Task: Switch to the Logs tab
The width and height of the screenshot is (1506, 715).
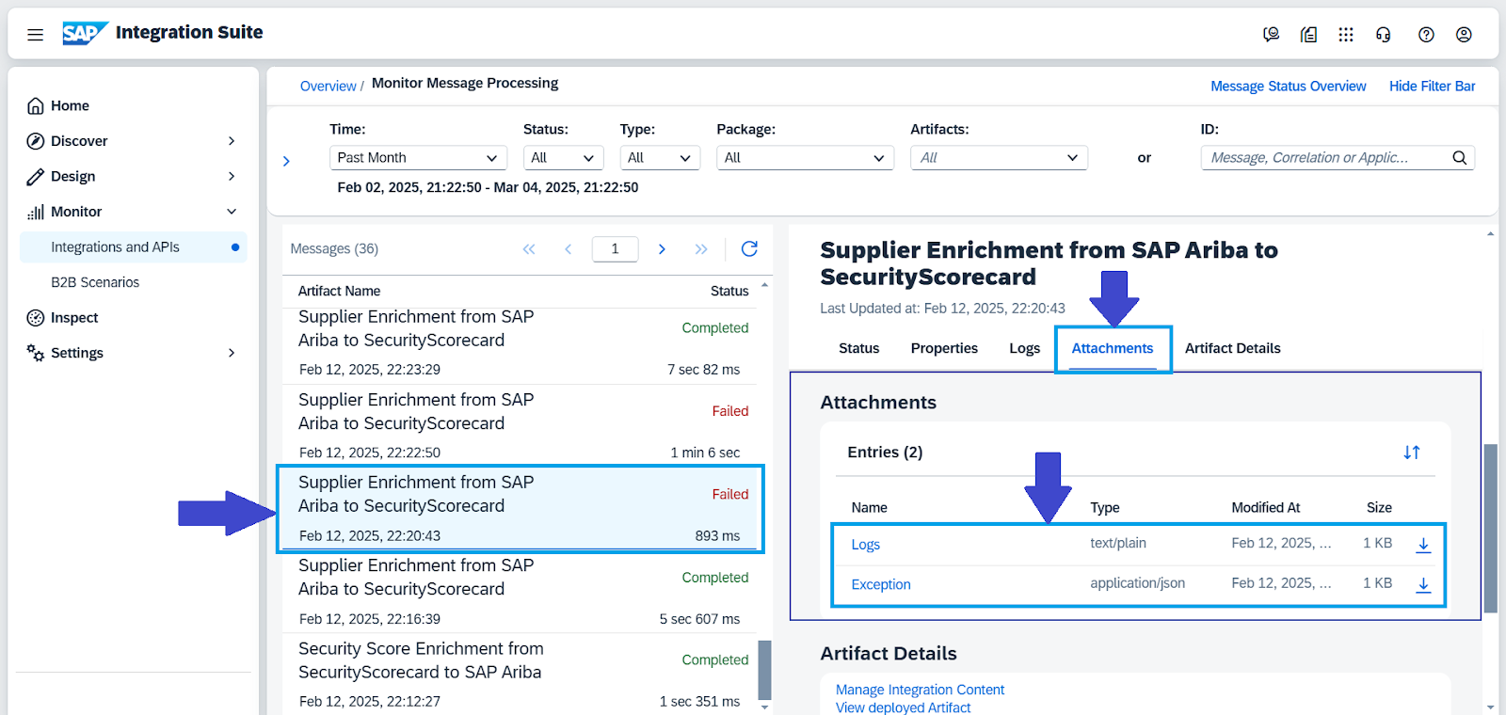Action: tap(1025, 348)
